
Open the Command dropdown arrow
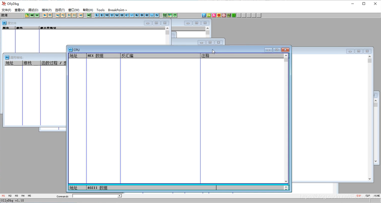[x=119, y=196]
